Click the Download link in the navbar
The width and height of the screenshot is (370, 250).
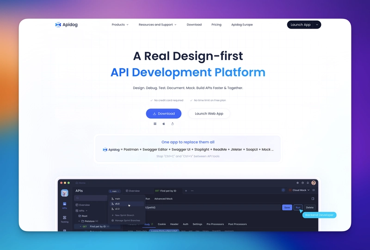coord(194,24)
